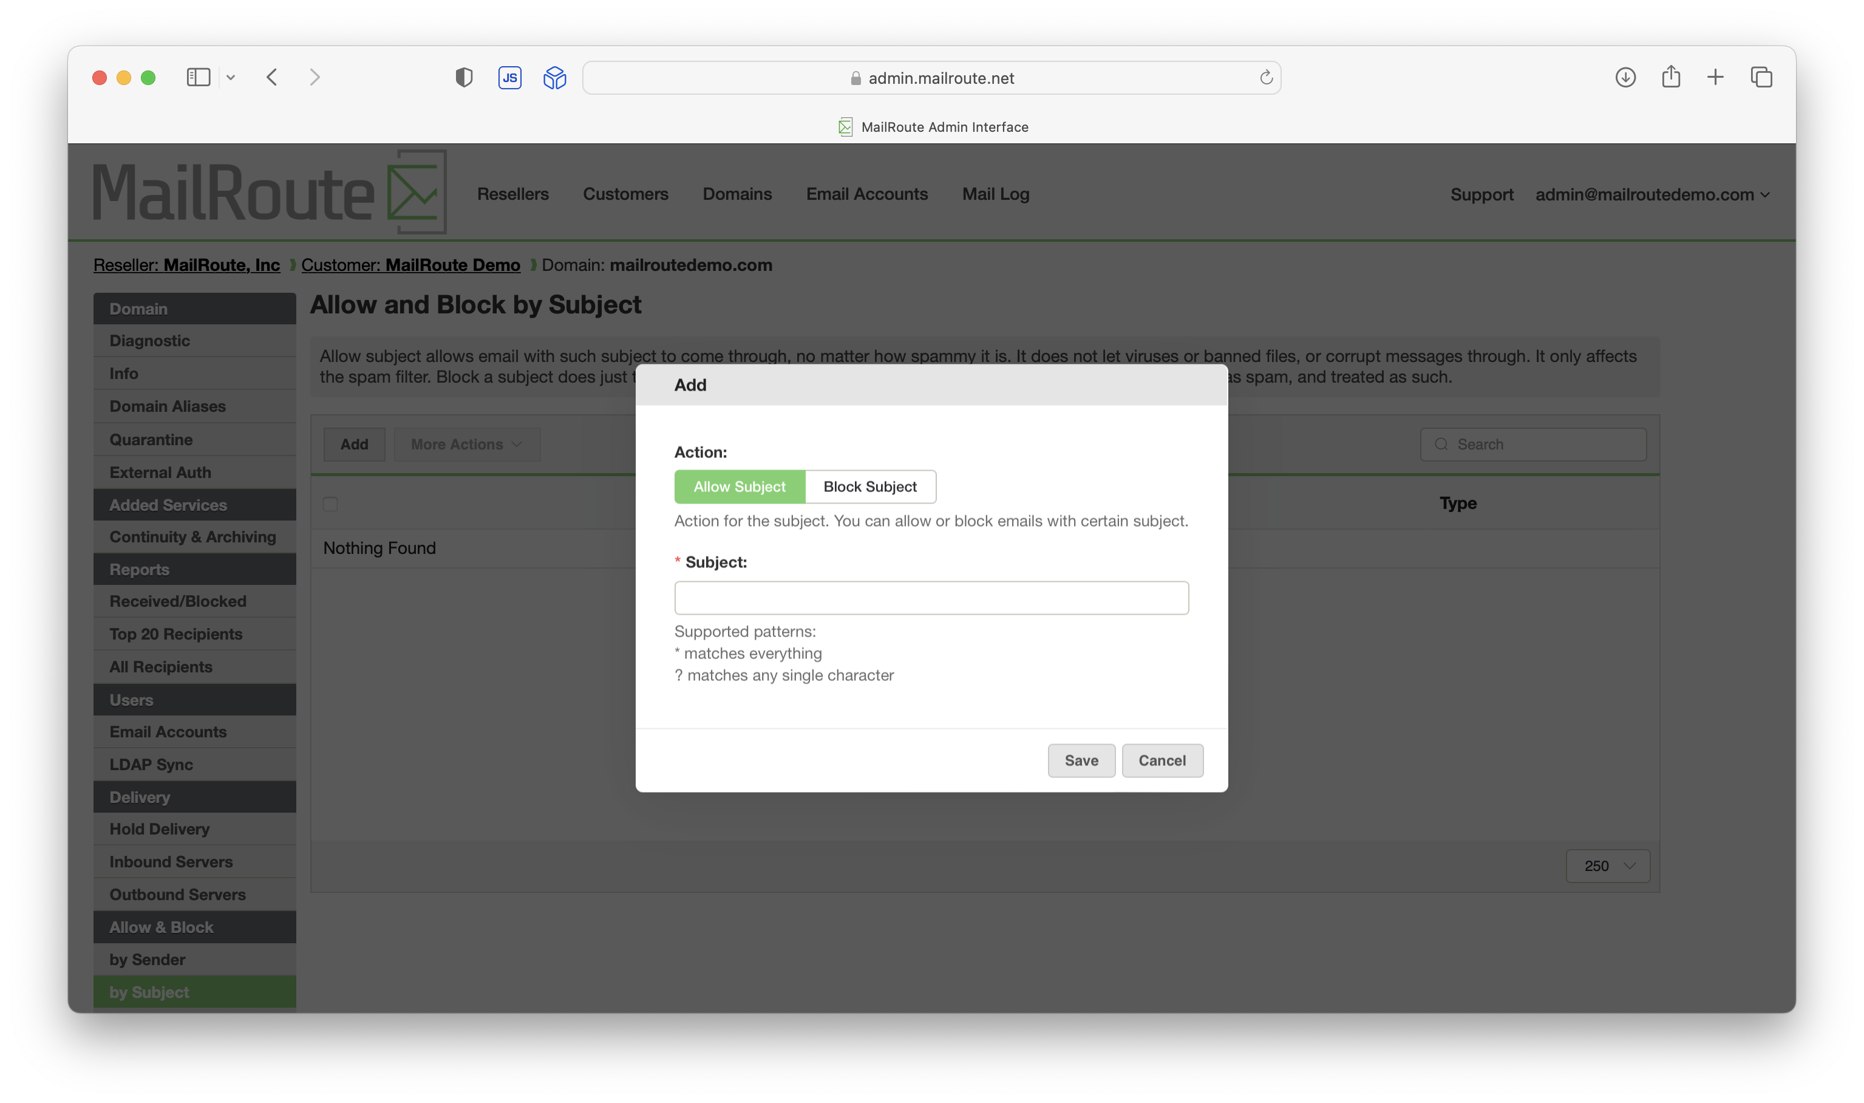Switch action to Block Subject

870,486
